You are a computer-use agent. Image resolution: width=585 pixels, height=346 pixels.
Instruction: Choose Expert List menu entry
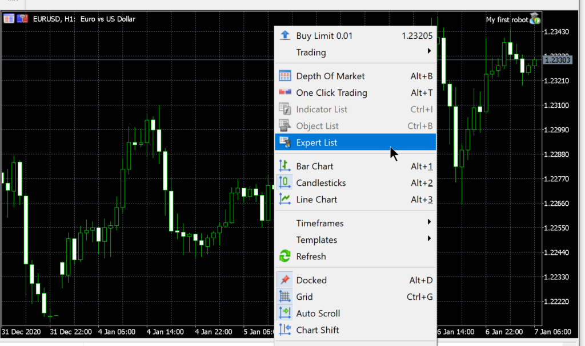(317, 143)
